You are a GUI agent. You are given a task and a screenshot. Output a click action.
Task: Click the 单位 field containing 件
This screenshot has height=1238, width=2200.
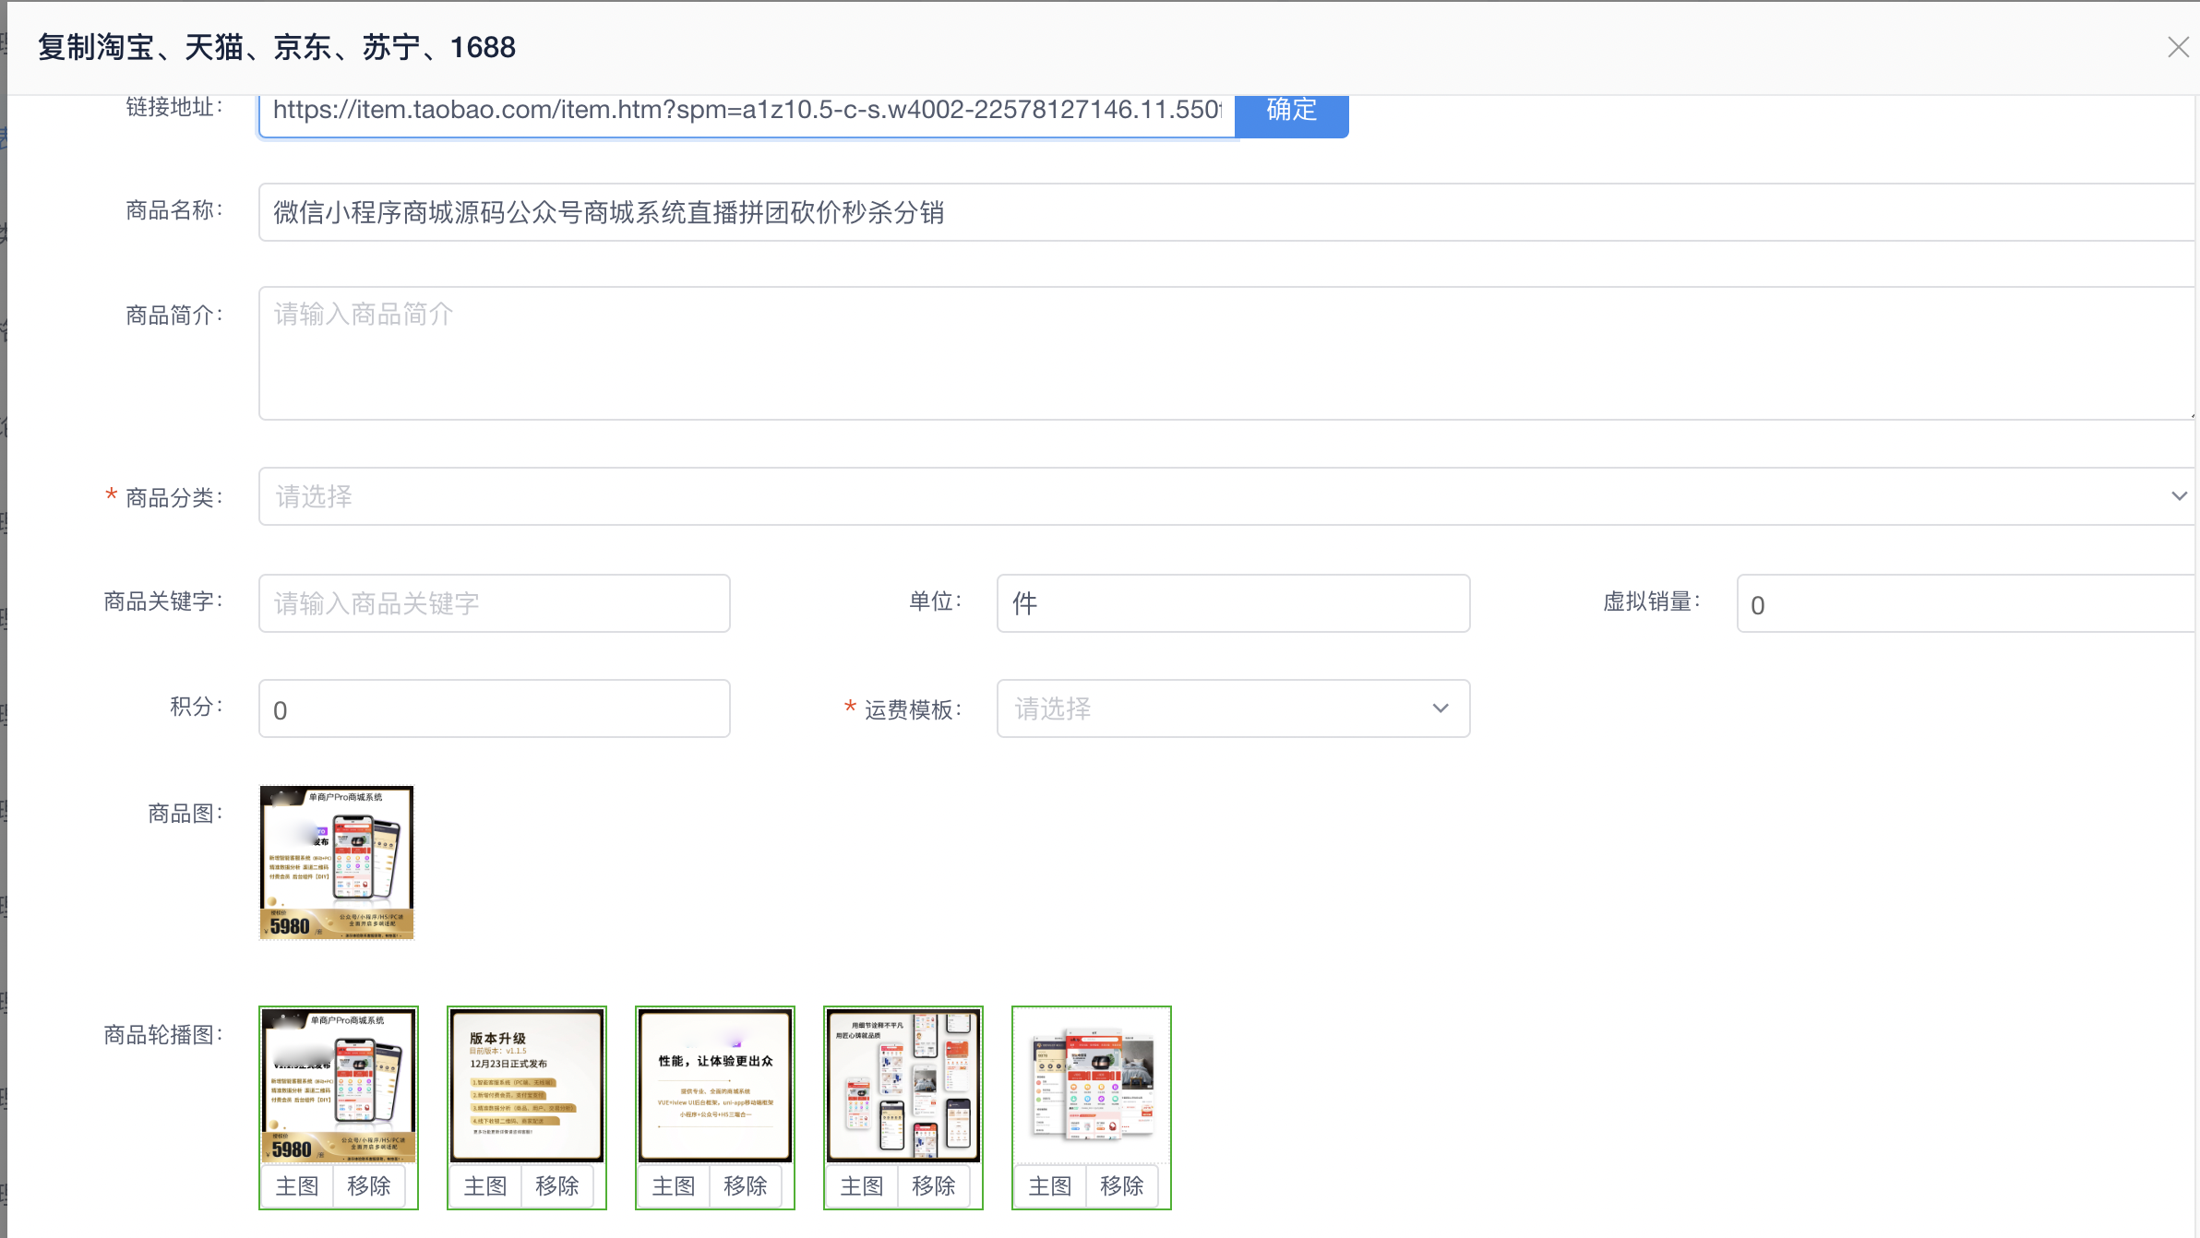click(x=1232, y=603)
